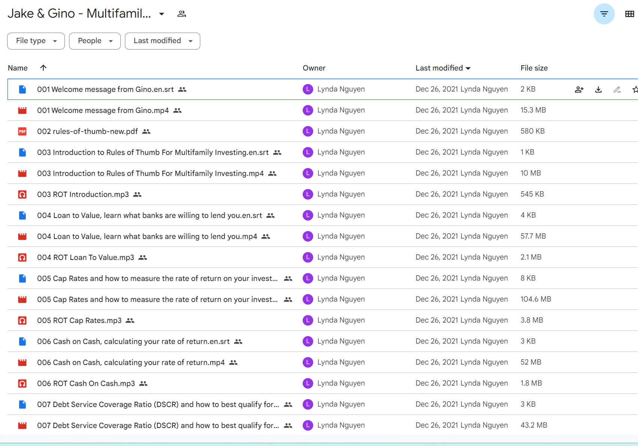Select 004 ROT Loan To Value.mp3
Image resolution: width=638 pixels, height=446 pixels.
(86, 257)
